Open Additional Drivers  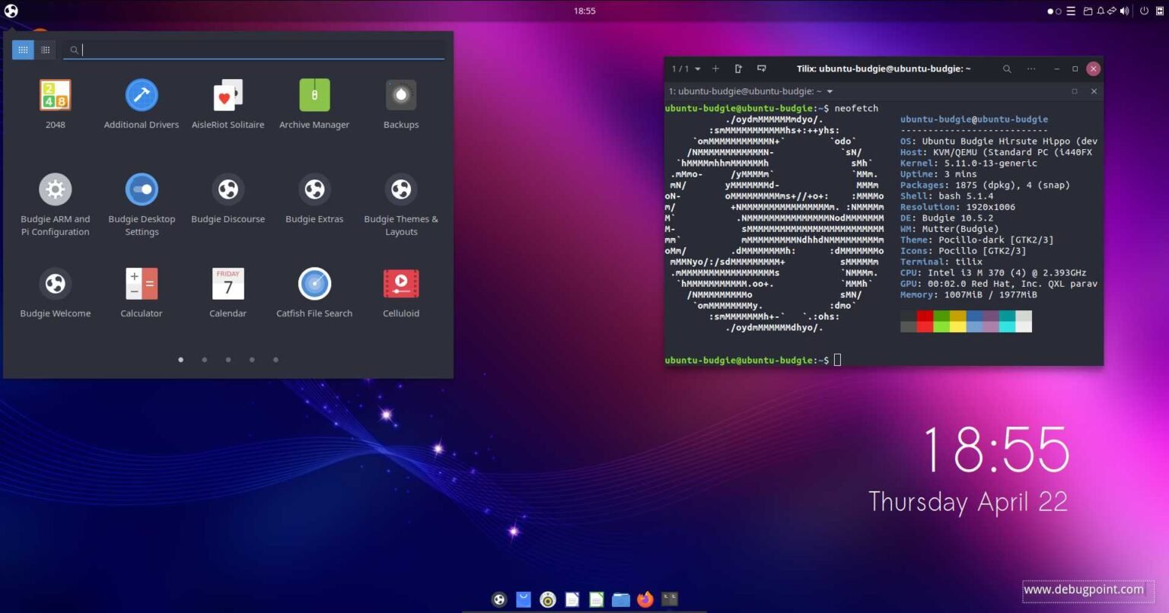(141, 94)
